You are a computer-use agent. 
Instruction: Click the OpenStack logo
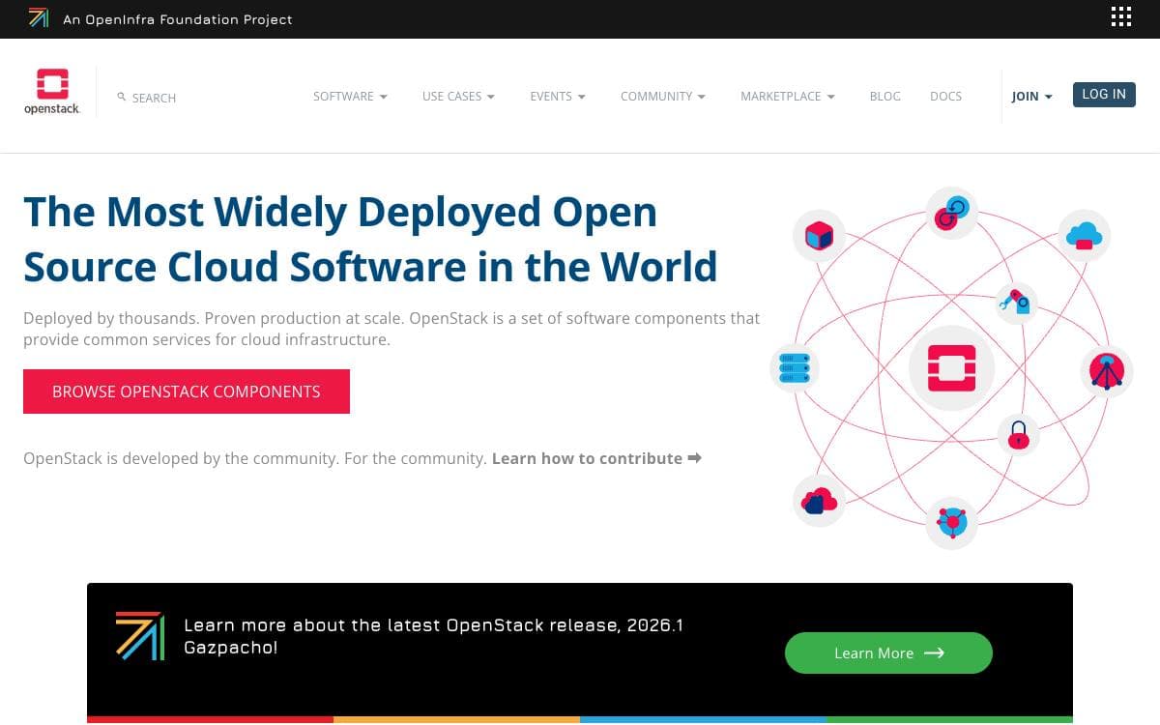[x=52, y=91]
